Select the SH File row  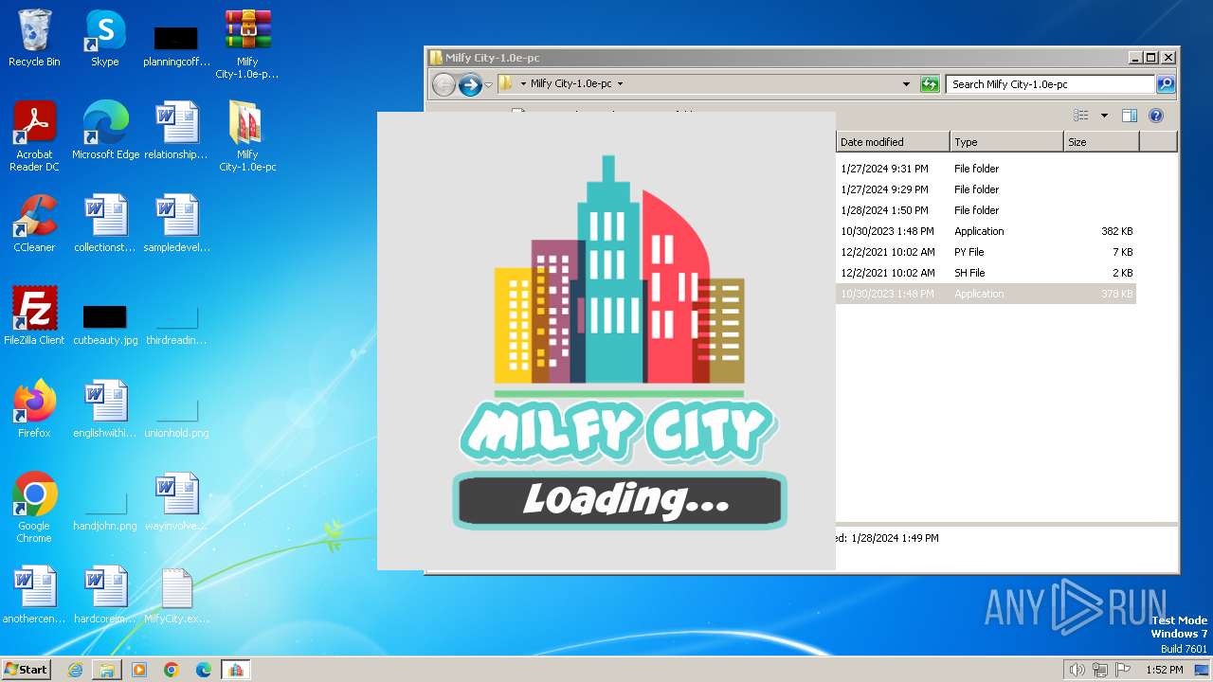pos(986,273)
